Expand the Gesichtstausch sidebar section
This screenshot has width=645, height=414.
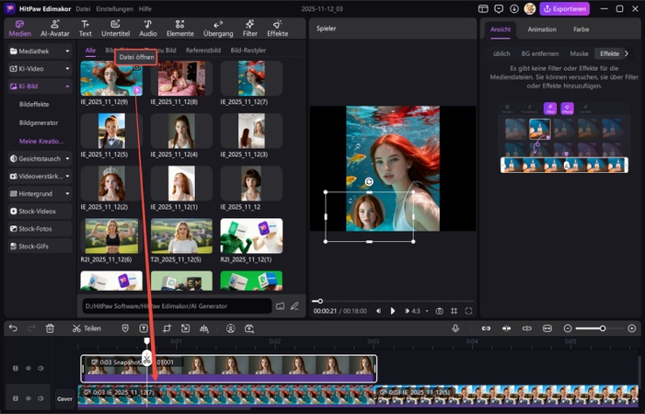(39, 159)
